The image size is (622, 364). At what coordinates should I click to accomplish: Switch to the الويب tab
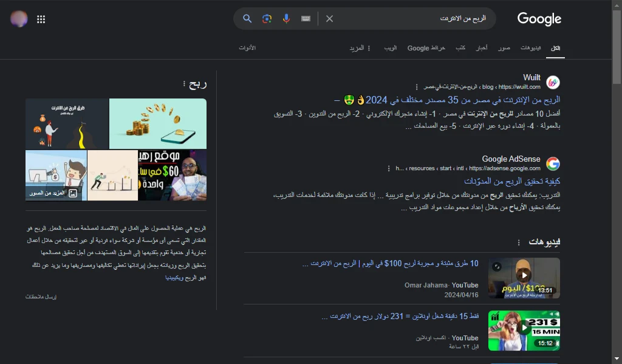tap(391, 48)
